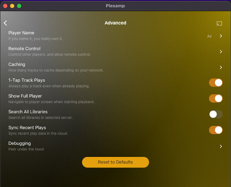Select the Player Name setting row
Screen dimensions: 231x187
coord(115,36)
